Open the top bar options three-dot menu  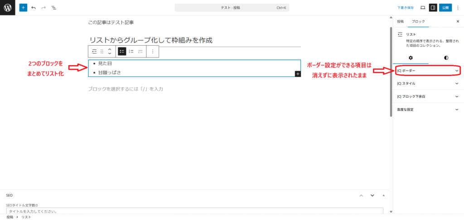coord(458,8)
